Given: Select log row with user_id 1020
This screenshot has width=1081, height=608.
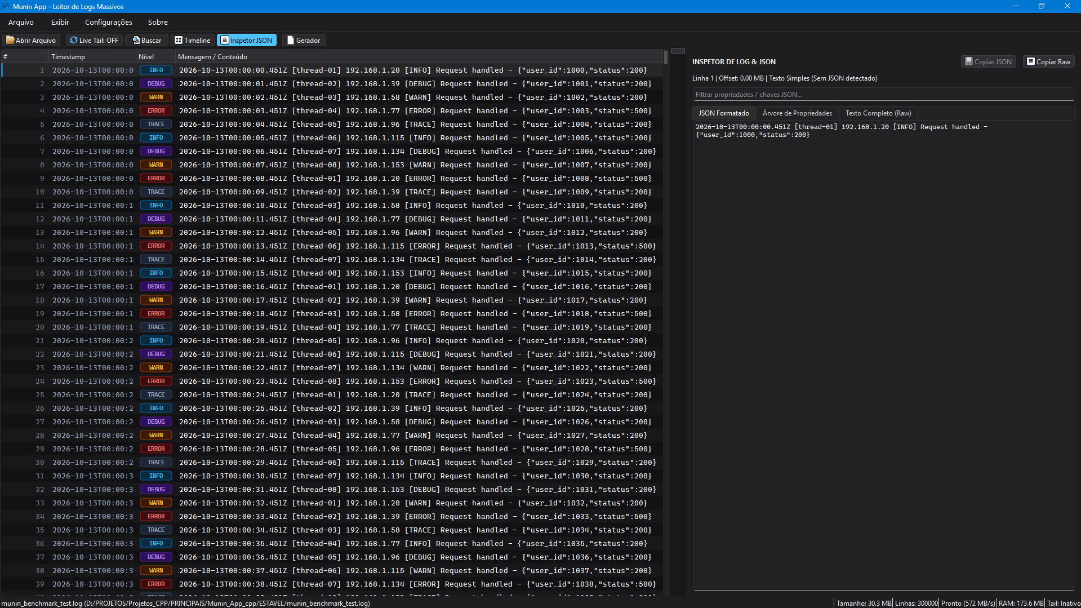Looking at the screenshot, I should [332, 341].
